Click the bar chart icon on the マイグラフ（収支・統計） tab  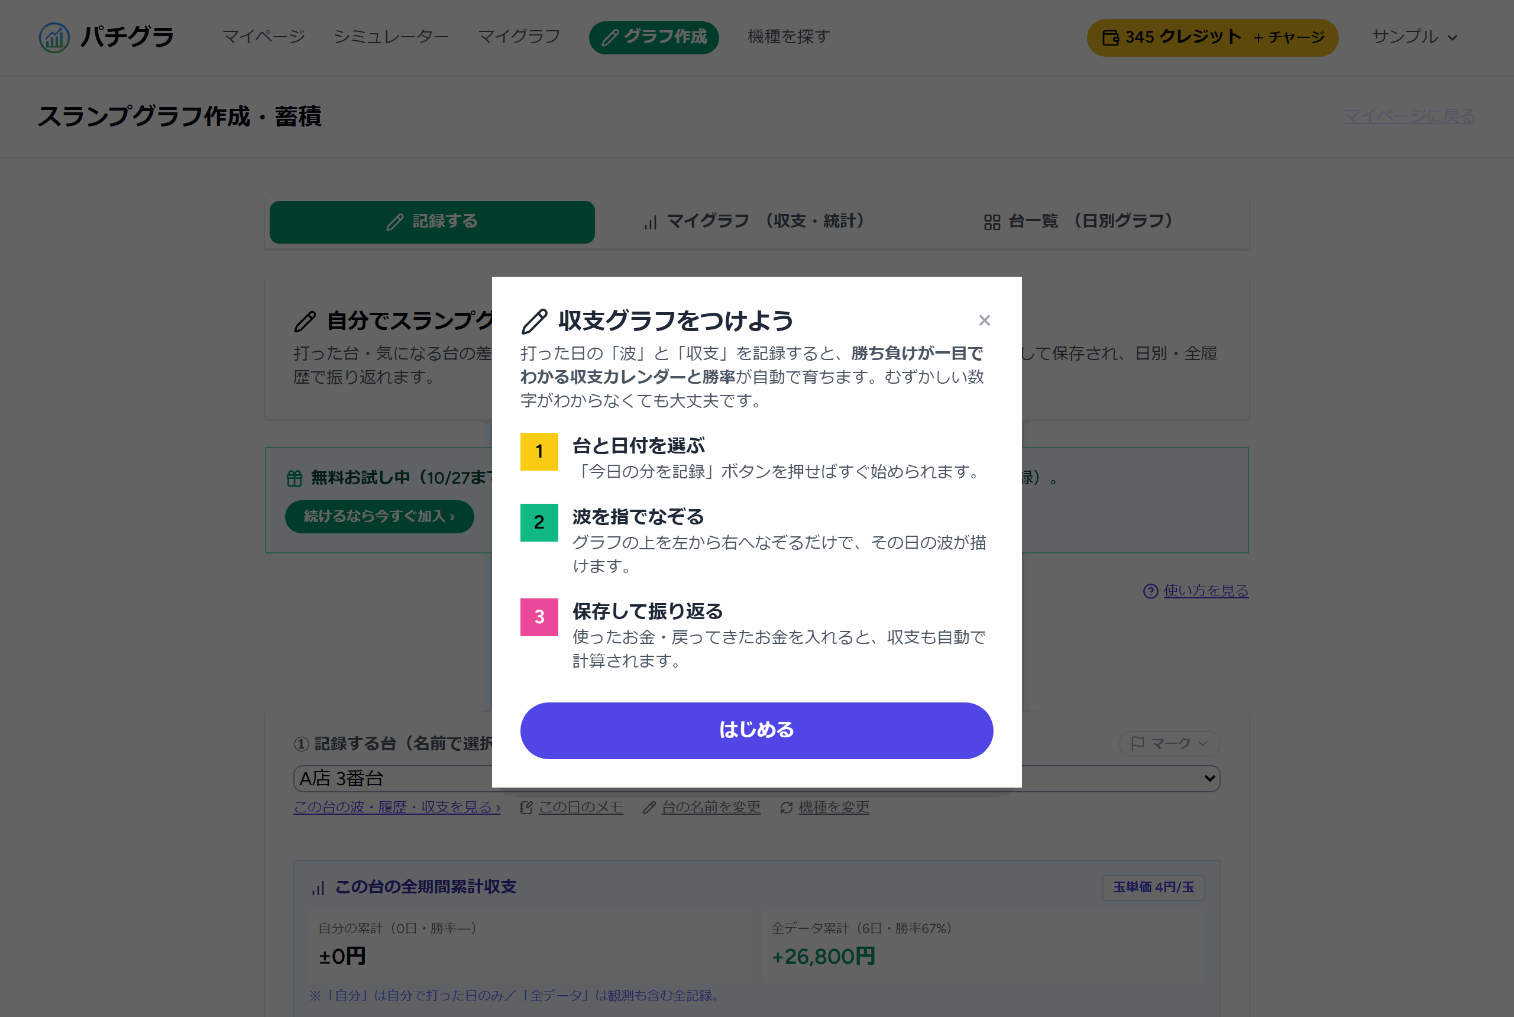pos(651,223)
